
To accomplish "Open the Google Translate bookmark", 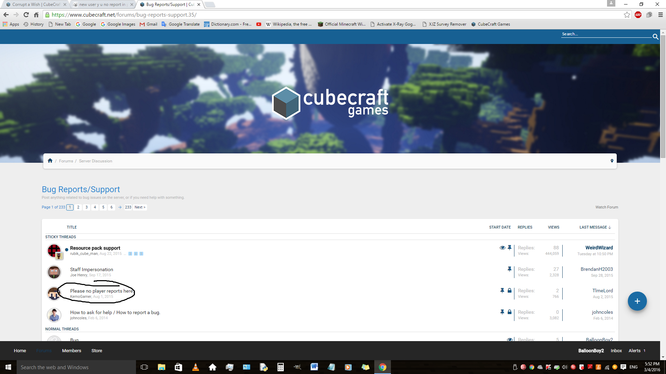I will pos(181,24).
